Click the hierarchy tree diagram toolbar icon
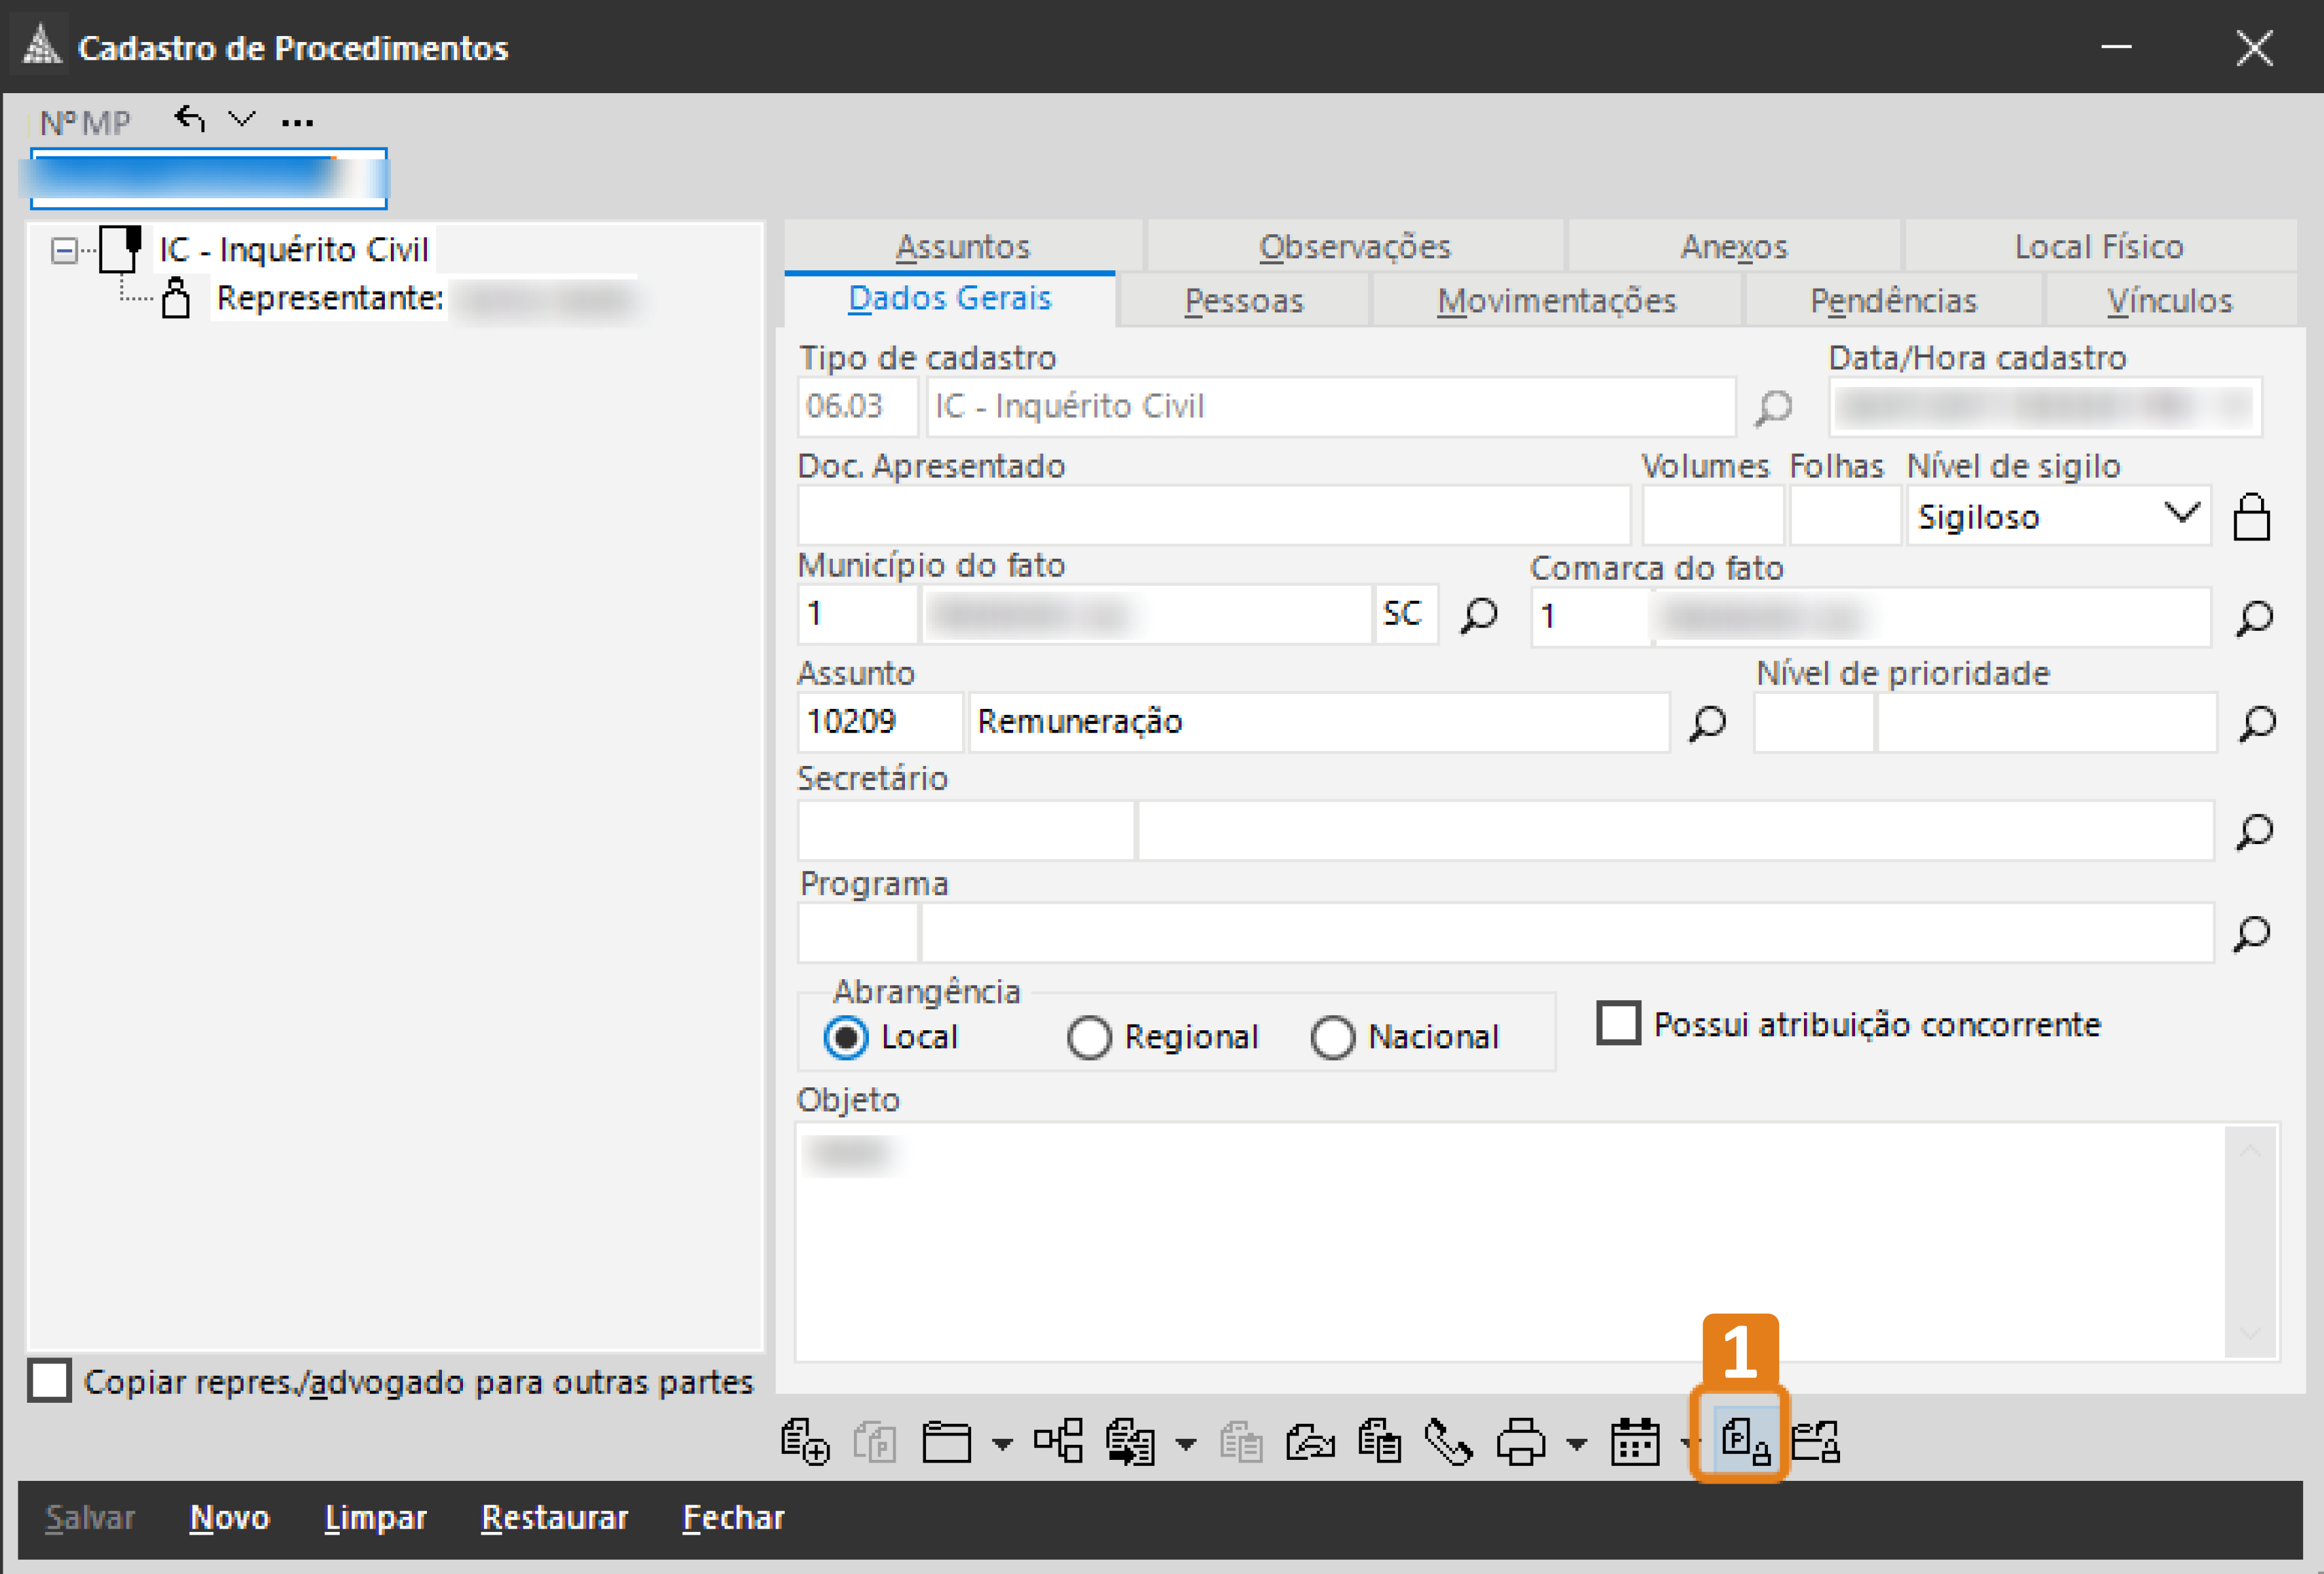 pyautogui.click(x=1059, y=1442)
